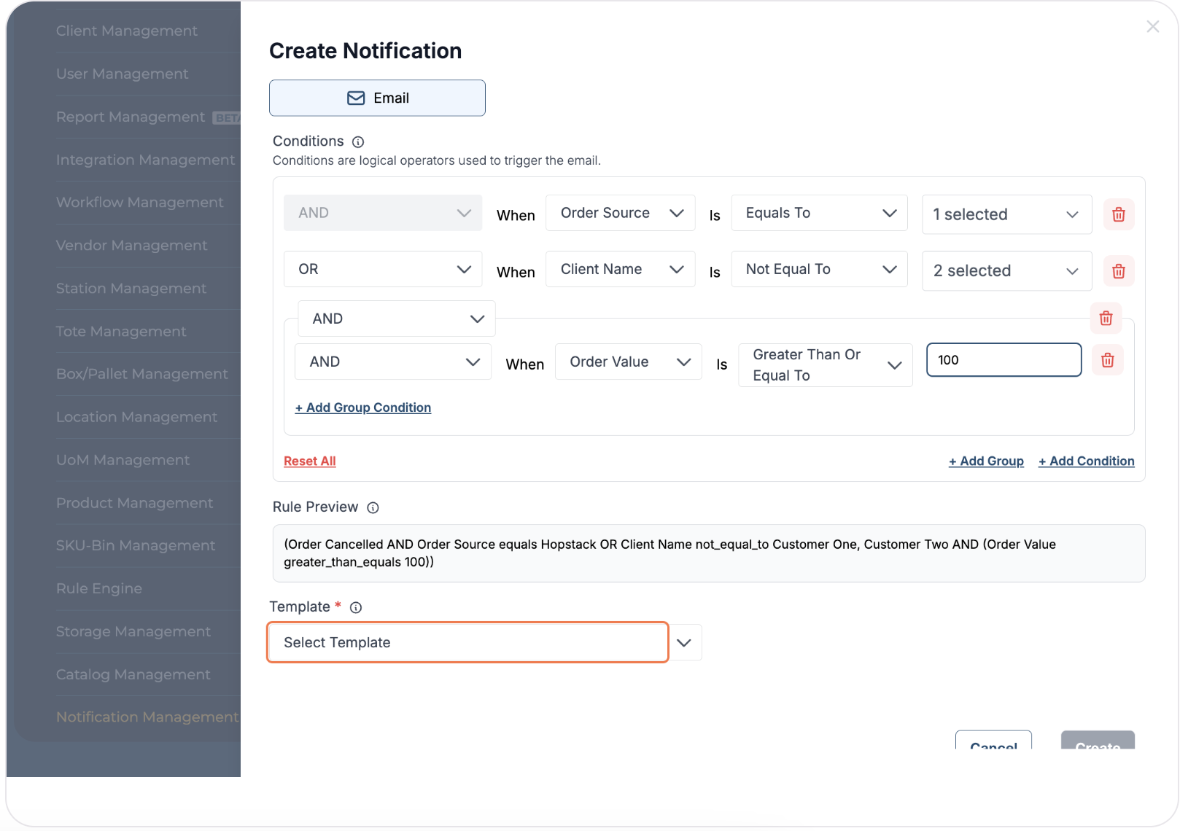The height and width of the screenshot is (831, 1180).
Task: Click Reset All link
Action: point(310,461)
